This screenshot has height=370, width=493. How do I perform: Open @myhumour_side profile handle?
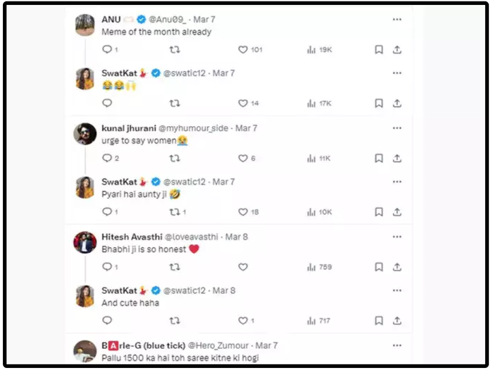pos(194,128)
